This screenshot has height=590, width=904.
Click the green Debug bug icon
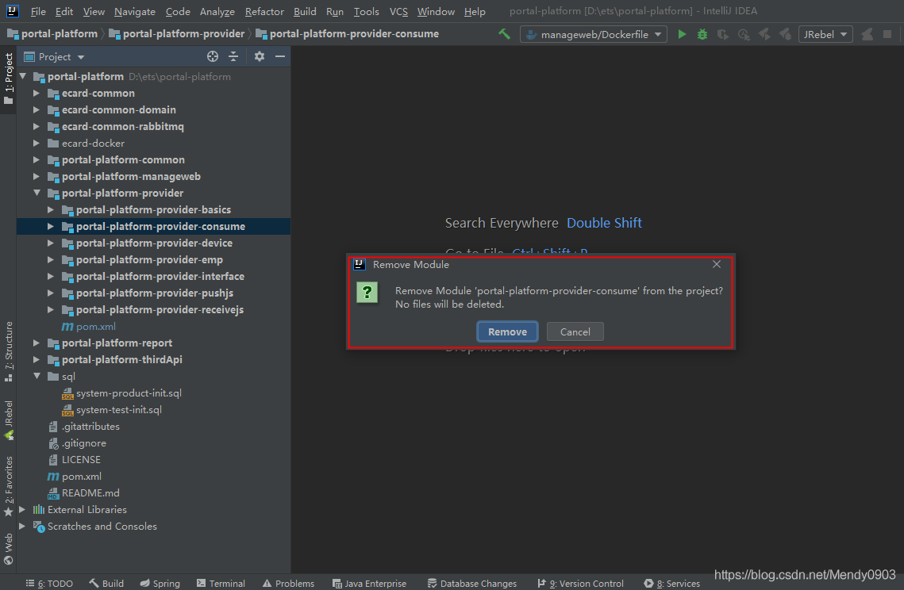702,34
